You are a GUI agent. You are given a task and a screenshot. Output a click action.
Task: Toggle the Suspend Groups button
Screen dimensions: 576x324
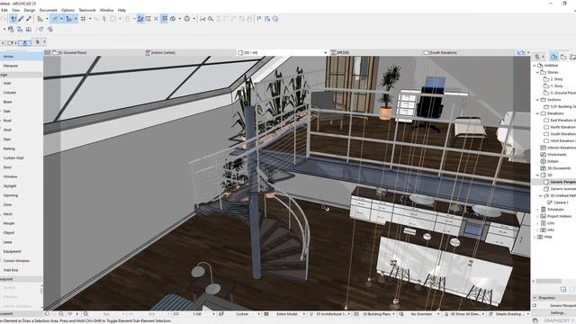pyautogui.click(x=164, y=18)
